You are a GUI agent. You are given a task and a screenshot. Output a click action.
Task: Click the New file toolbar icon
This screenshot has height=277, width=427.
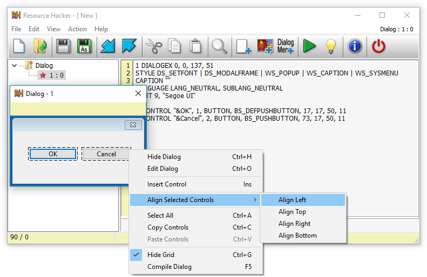[x=19, y=46]
